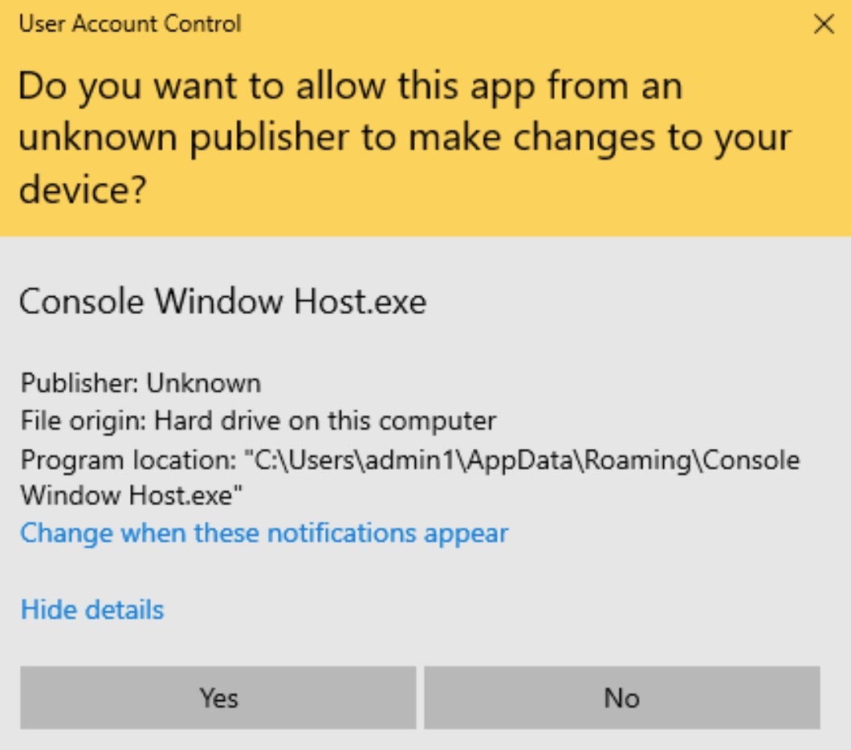Screen dimensions: 851x750
Task: Click No to deny the app
Action: point(621,697)
